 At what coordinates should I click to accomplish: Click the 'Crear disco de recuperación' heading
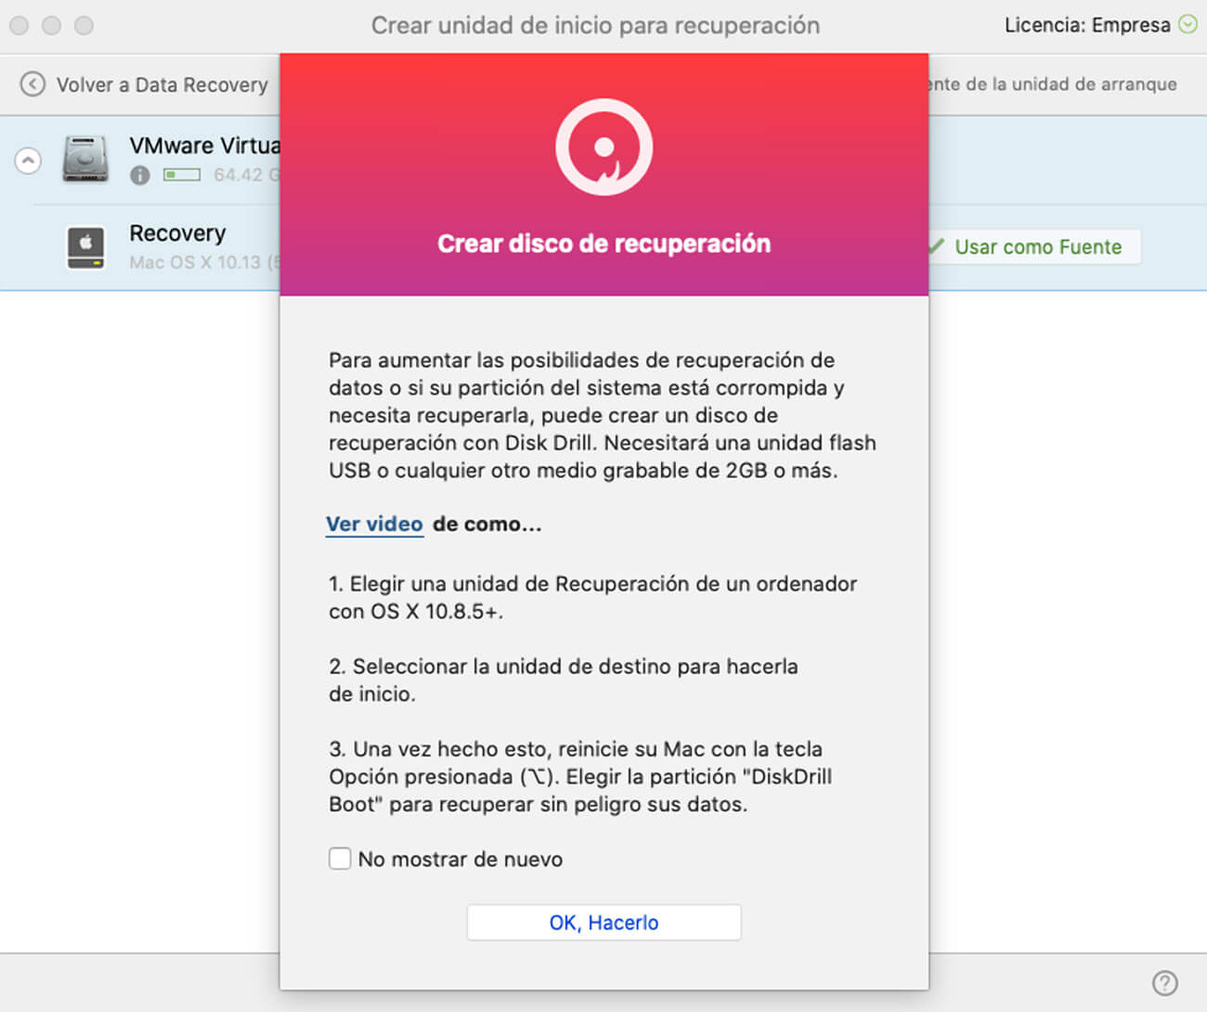pyautogui.click(x=604, y=243)
